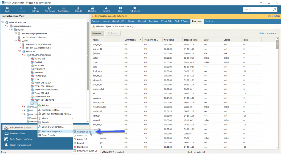The height and width of the screenshot is (154, 281).
Task: Switch to the Datastore tab
Action: coord(154,21)
